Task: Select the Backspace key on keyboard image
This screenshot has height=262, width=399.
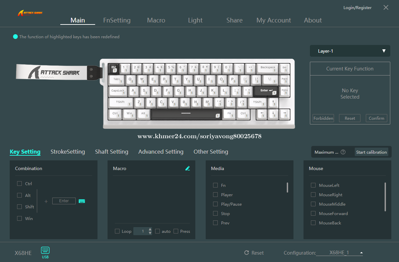Action: tap(268, 68)
